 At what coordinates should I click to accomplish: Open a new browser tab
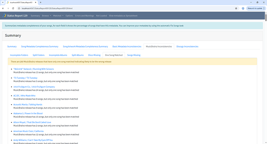click(41, 2)
